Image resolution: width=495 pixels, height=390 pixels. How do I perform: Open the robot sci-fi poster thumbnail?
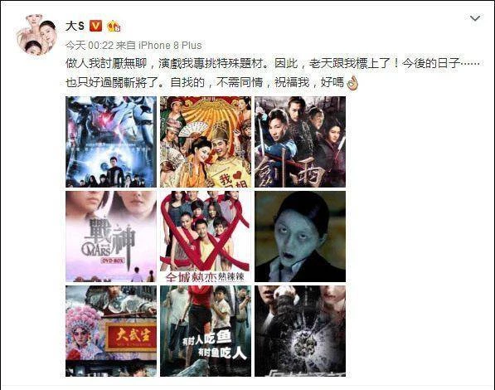coord(111,142)
